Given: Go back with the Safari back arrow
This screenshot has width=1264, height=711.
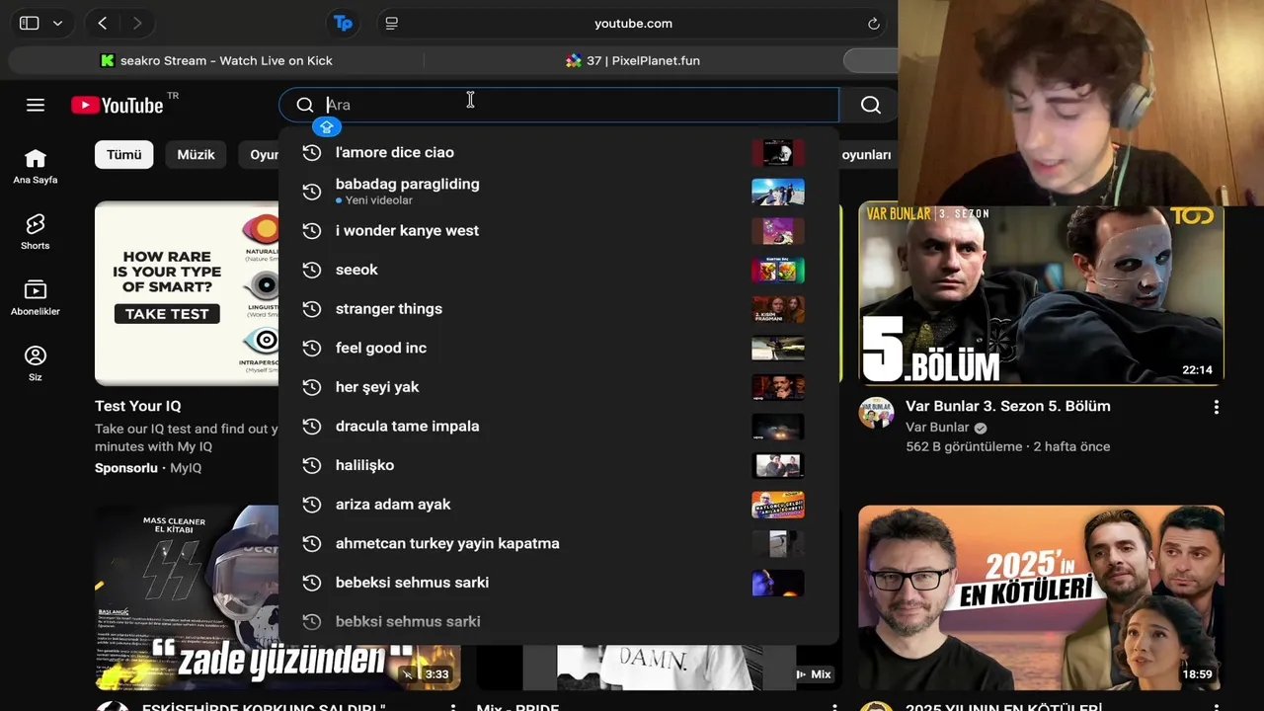Looking at the screenshot, I should coord(103,23).
